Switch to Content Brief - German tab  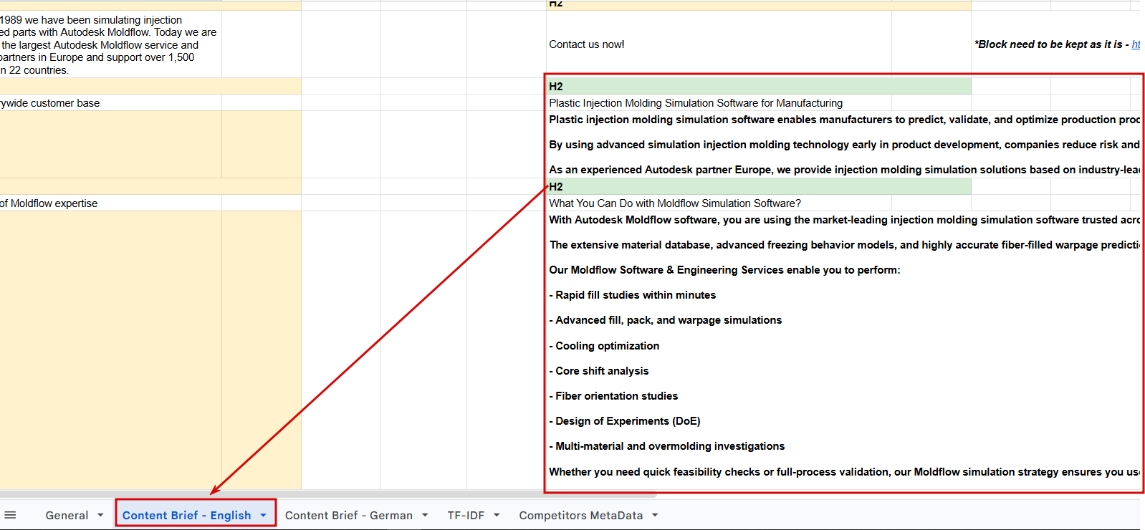[348, 515]
